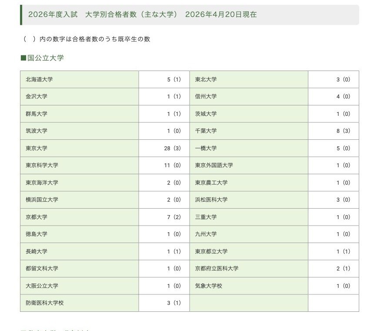The image size is (374, 331).
Task: Click the 防衛医科大学校 row label
Action: coord(45,303)
